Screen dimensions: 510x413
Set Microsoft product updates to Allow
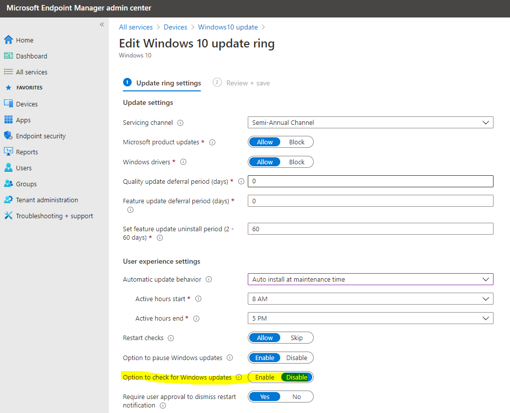pyautogui.click(x=265, y=142)
